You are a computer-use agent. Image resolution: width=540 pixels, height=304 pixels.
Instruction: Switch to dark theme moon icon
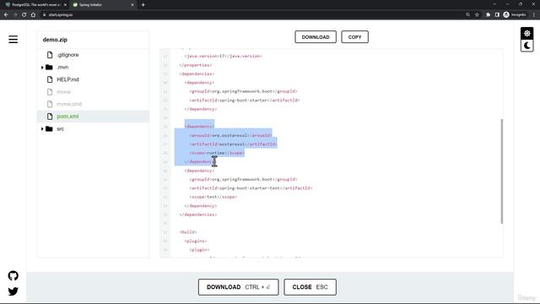[526, 46]
